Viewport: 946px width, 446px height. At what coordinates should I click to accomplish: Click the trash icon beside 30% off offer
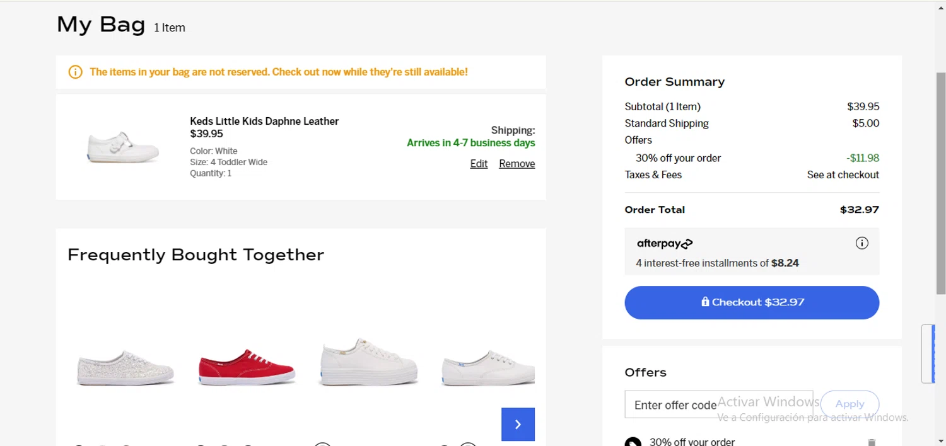tap(871, 442)
